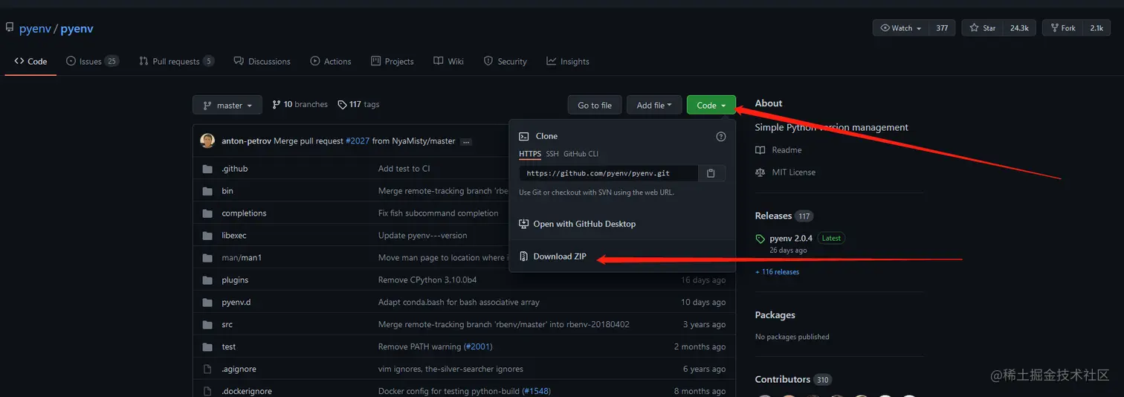Click the Go to file button
Viewport: 1124px width, 397px height.
click(594, 106)
